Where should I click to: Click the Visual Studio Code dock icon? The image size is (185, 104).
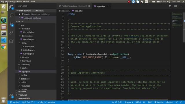click(x=4, y=40)
